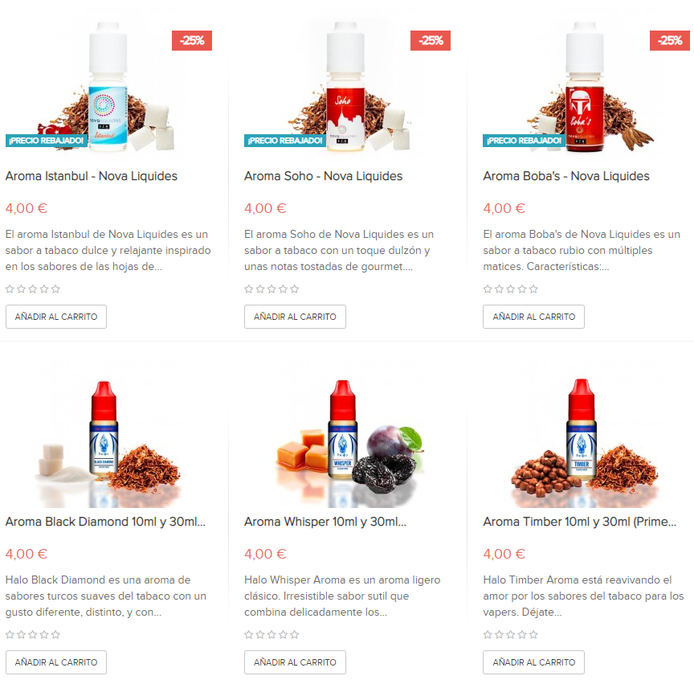
Task: Click the ¡Precio rebajado! label on Aroma Istanbul
Action: 46,141
